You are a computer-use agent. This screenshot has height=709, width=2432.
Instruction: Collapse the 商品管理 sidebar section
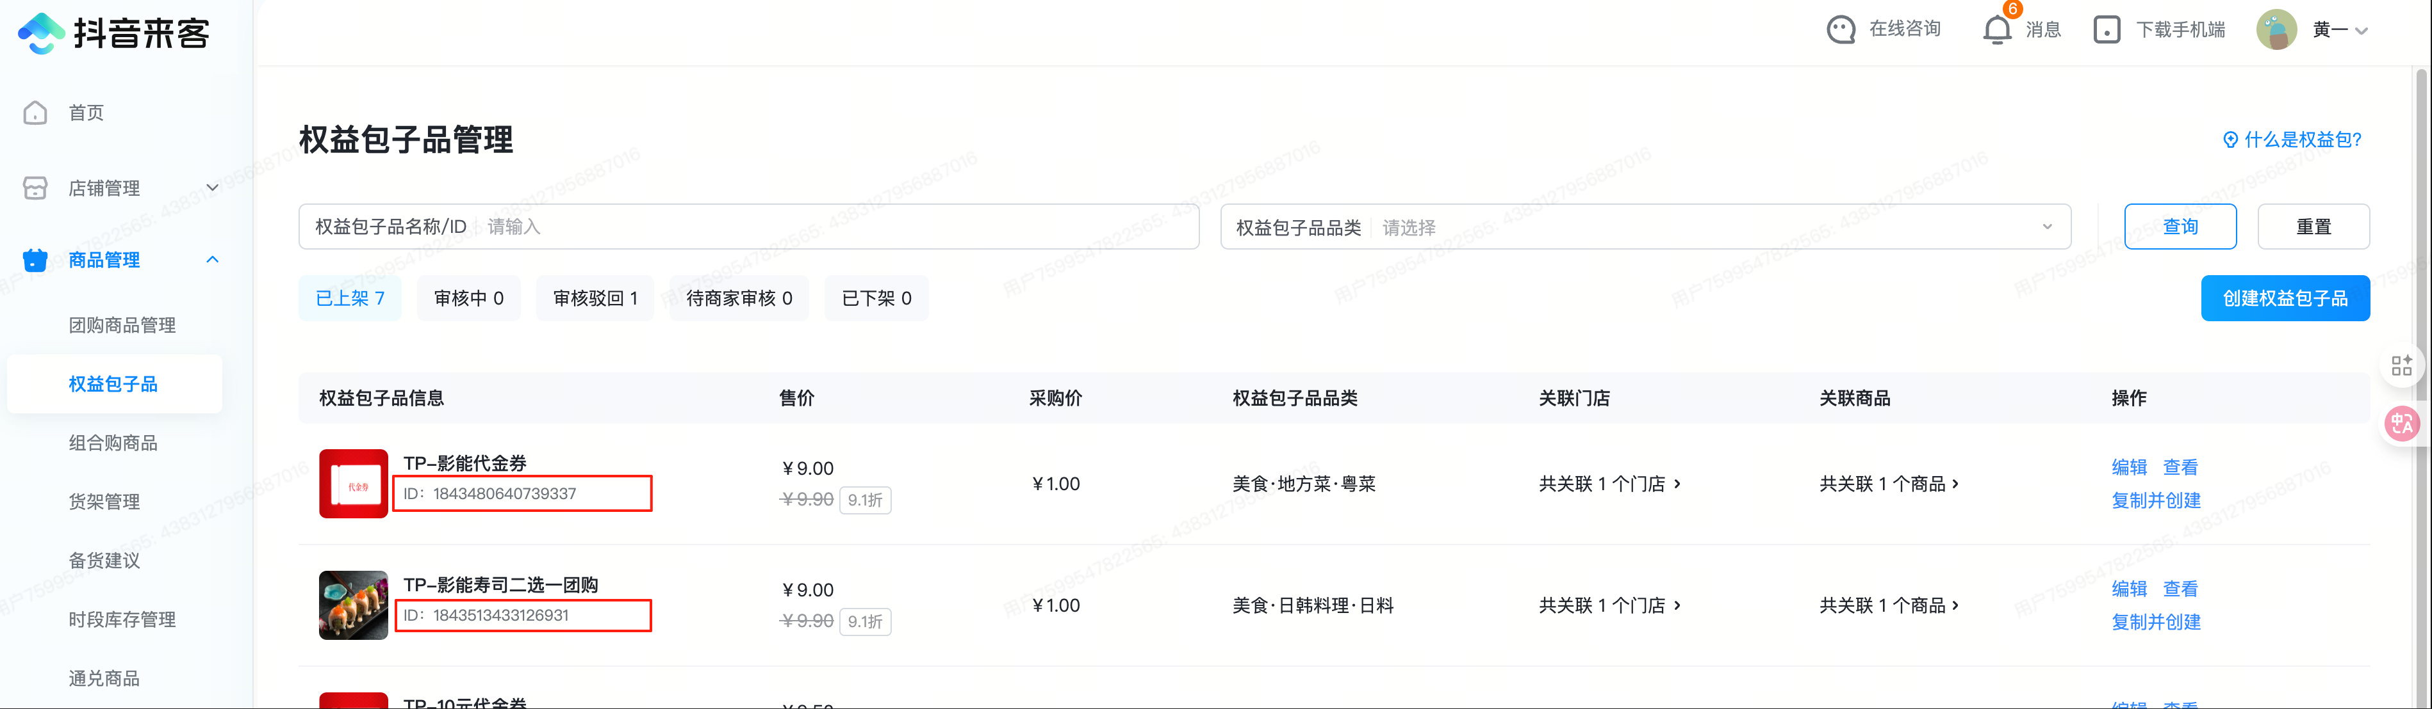(213, 259)
